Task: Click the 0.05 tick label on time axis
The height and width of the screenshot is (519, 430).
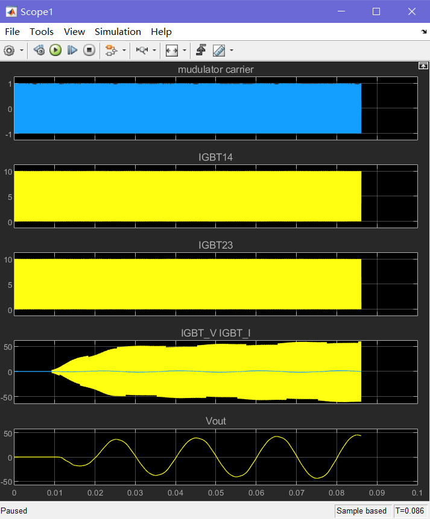Action: 216,493
